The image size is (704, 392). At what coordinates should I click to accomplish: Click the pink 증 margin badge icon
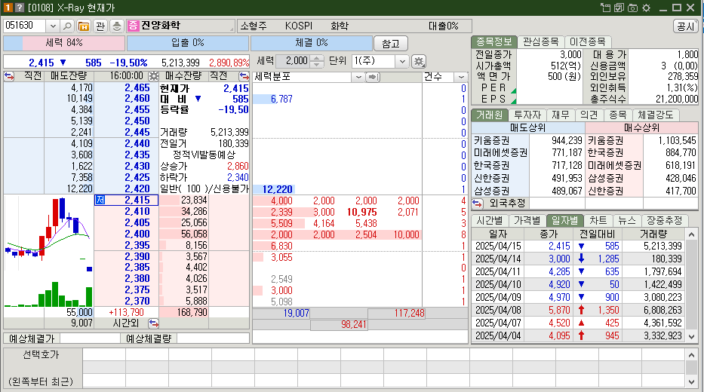tap(134, 26)
